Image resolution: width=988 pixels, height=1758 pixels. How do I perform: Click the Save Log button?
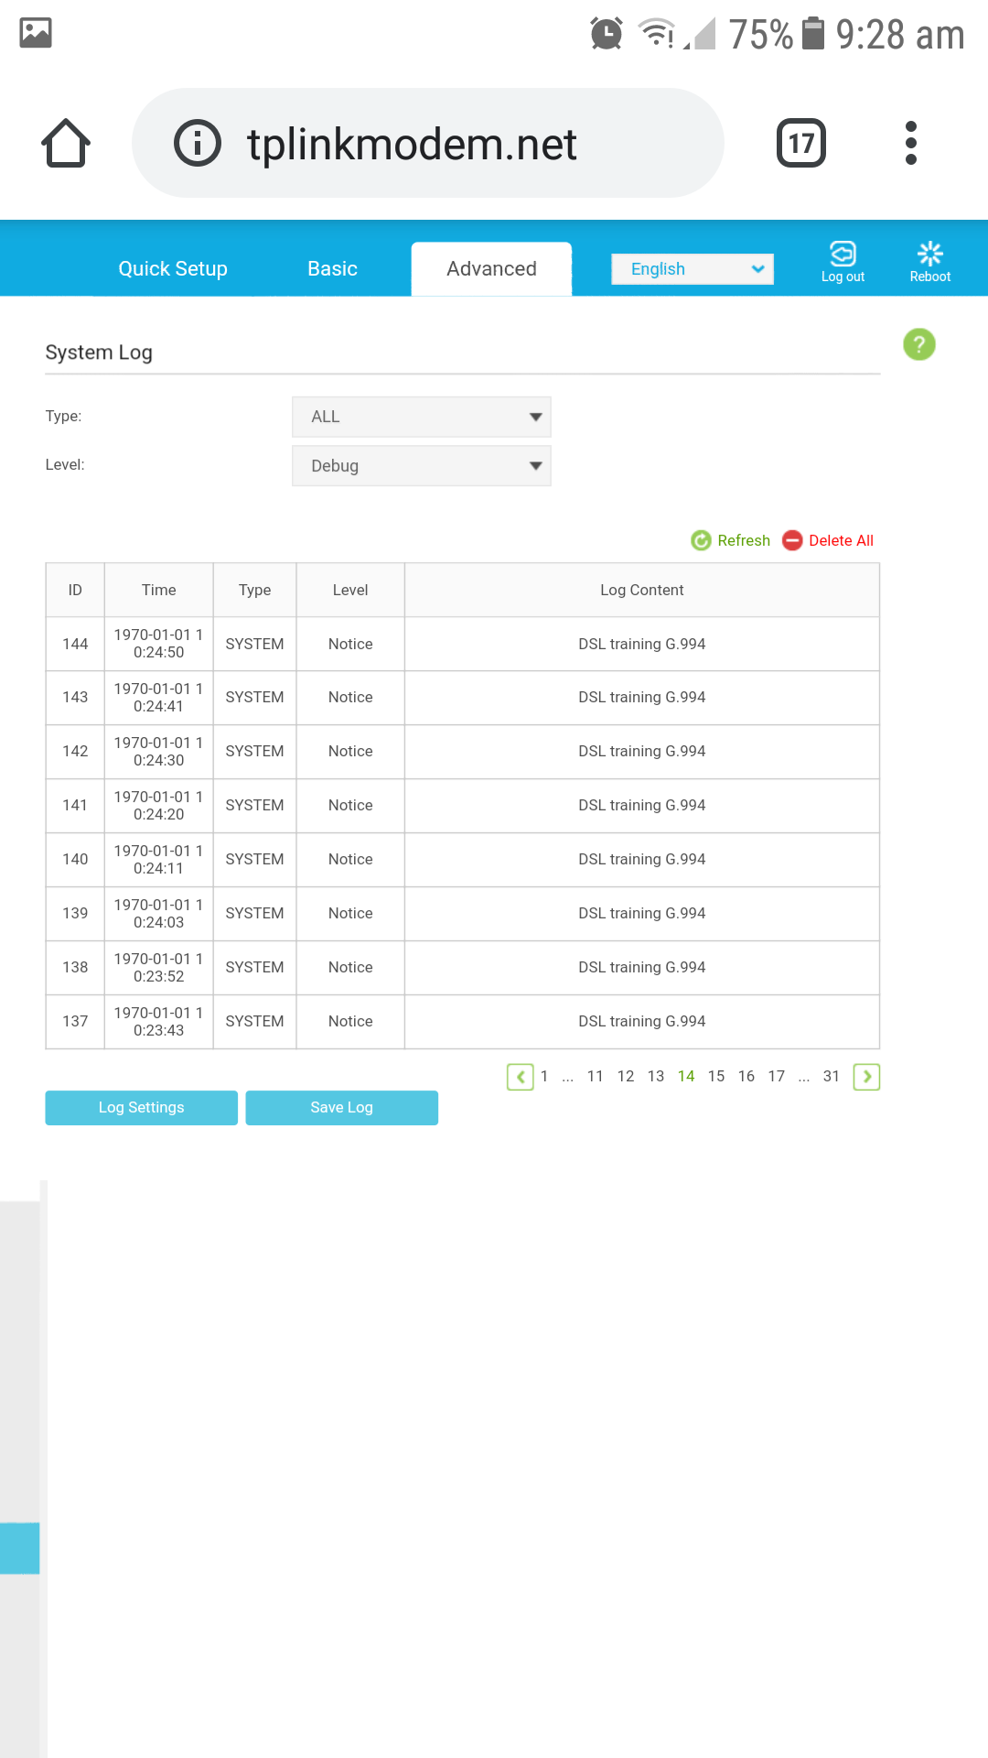(x=342, y=1108)
